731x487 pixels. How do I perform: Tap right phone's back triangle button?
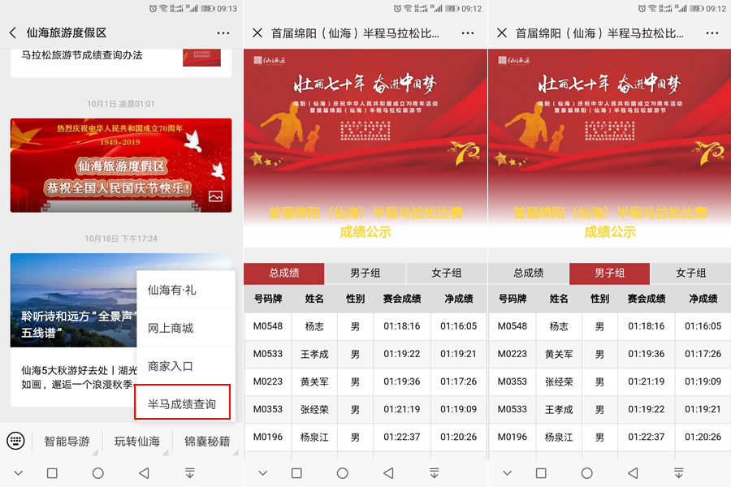click(633, 473)
